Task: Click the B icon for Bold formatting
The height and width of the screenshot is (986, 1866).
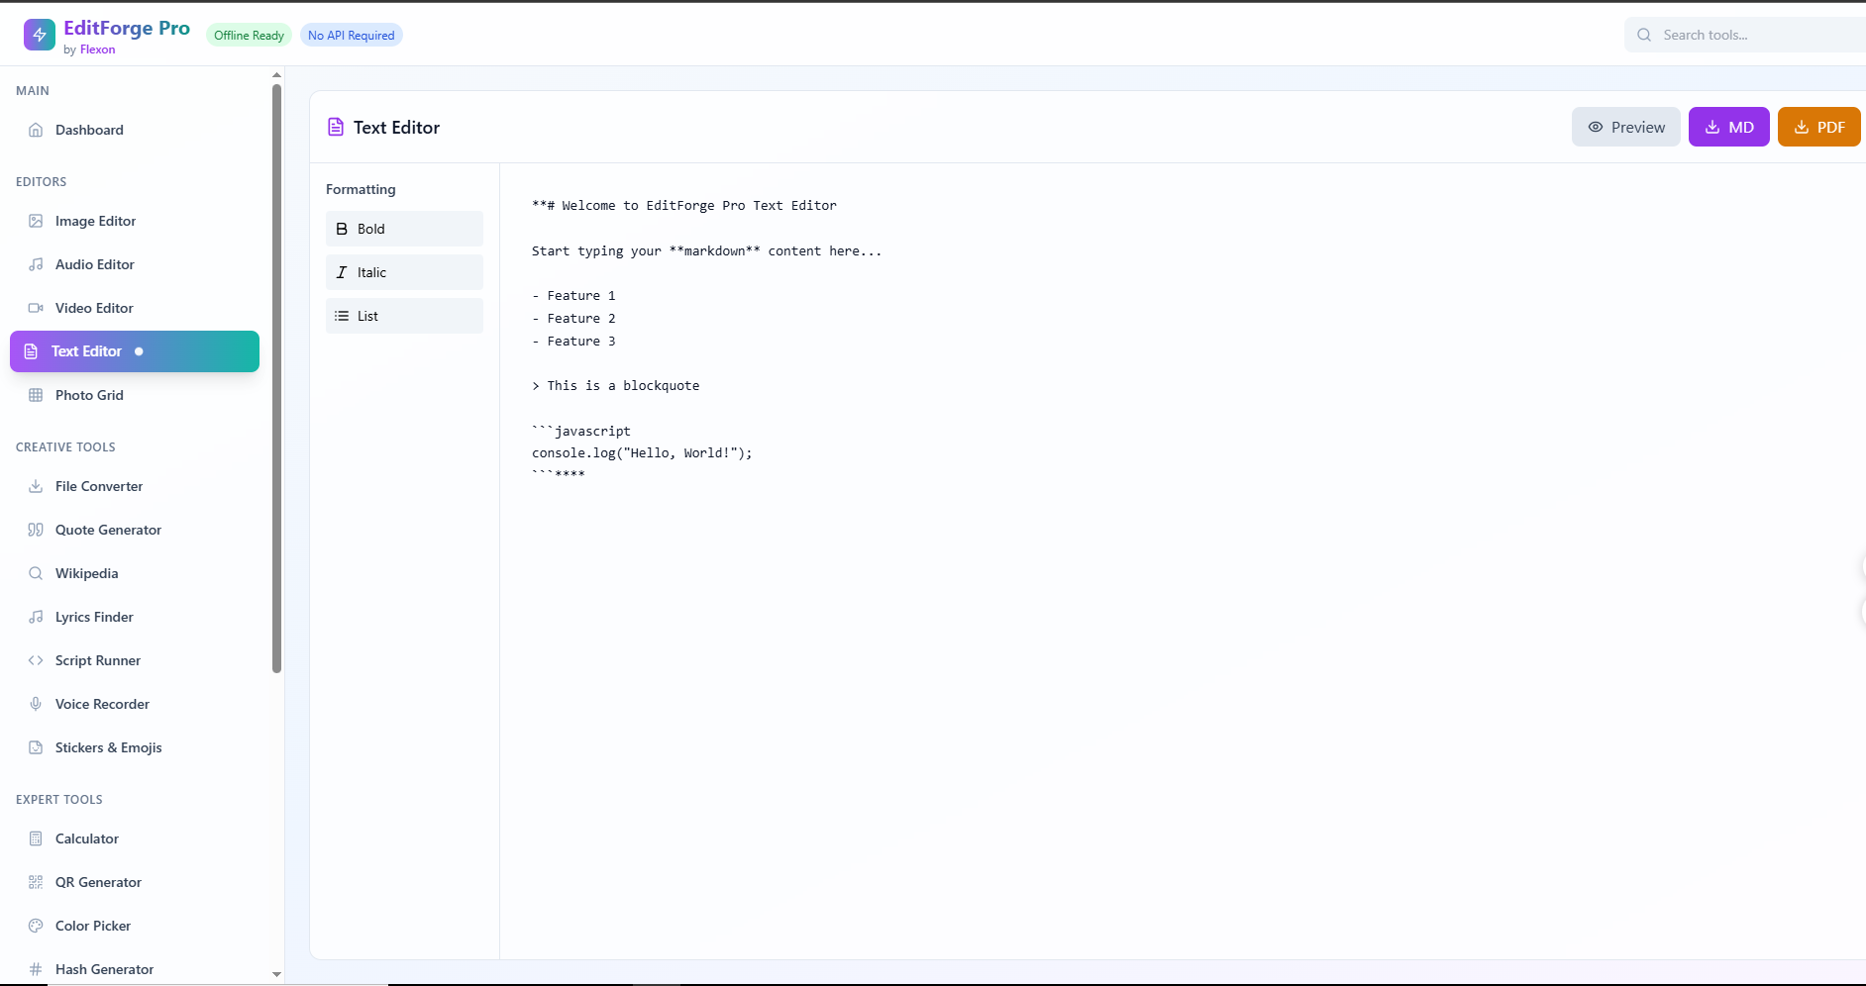Action: click(x=342, y=229)
